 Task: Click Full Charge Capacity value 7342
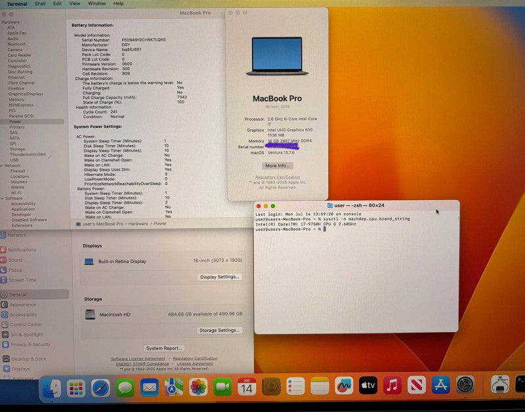(x=182, y=97)
